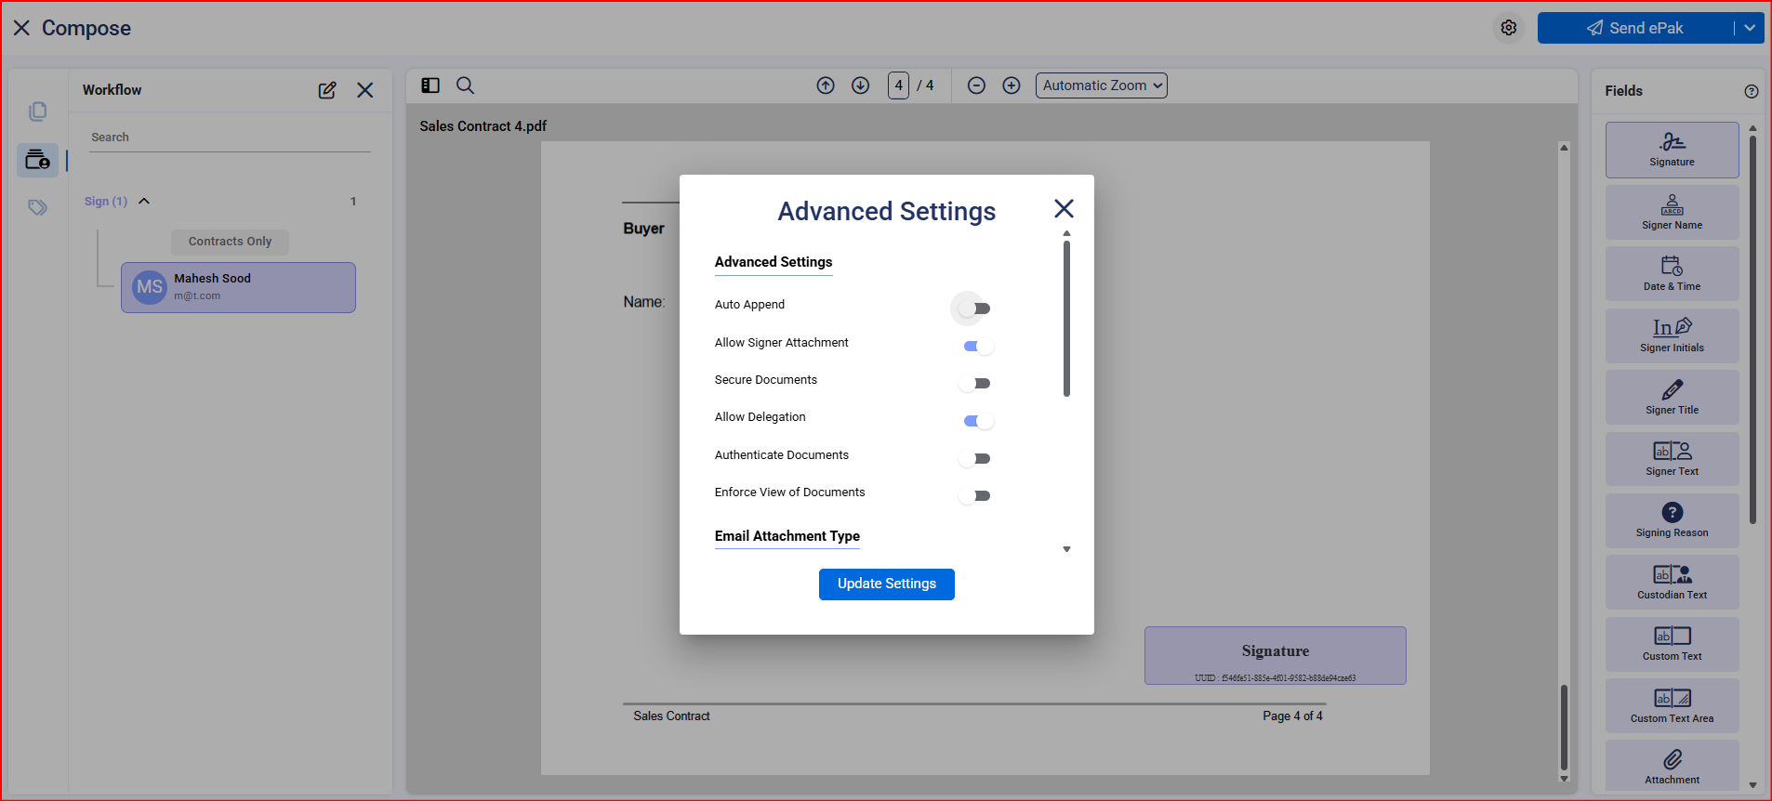The image size is (1772, 801).
Task: Go to previous page arrow
Action: click(x=825, y=85)
